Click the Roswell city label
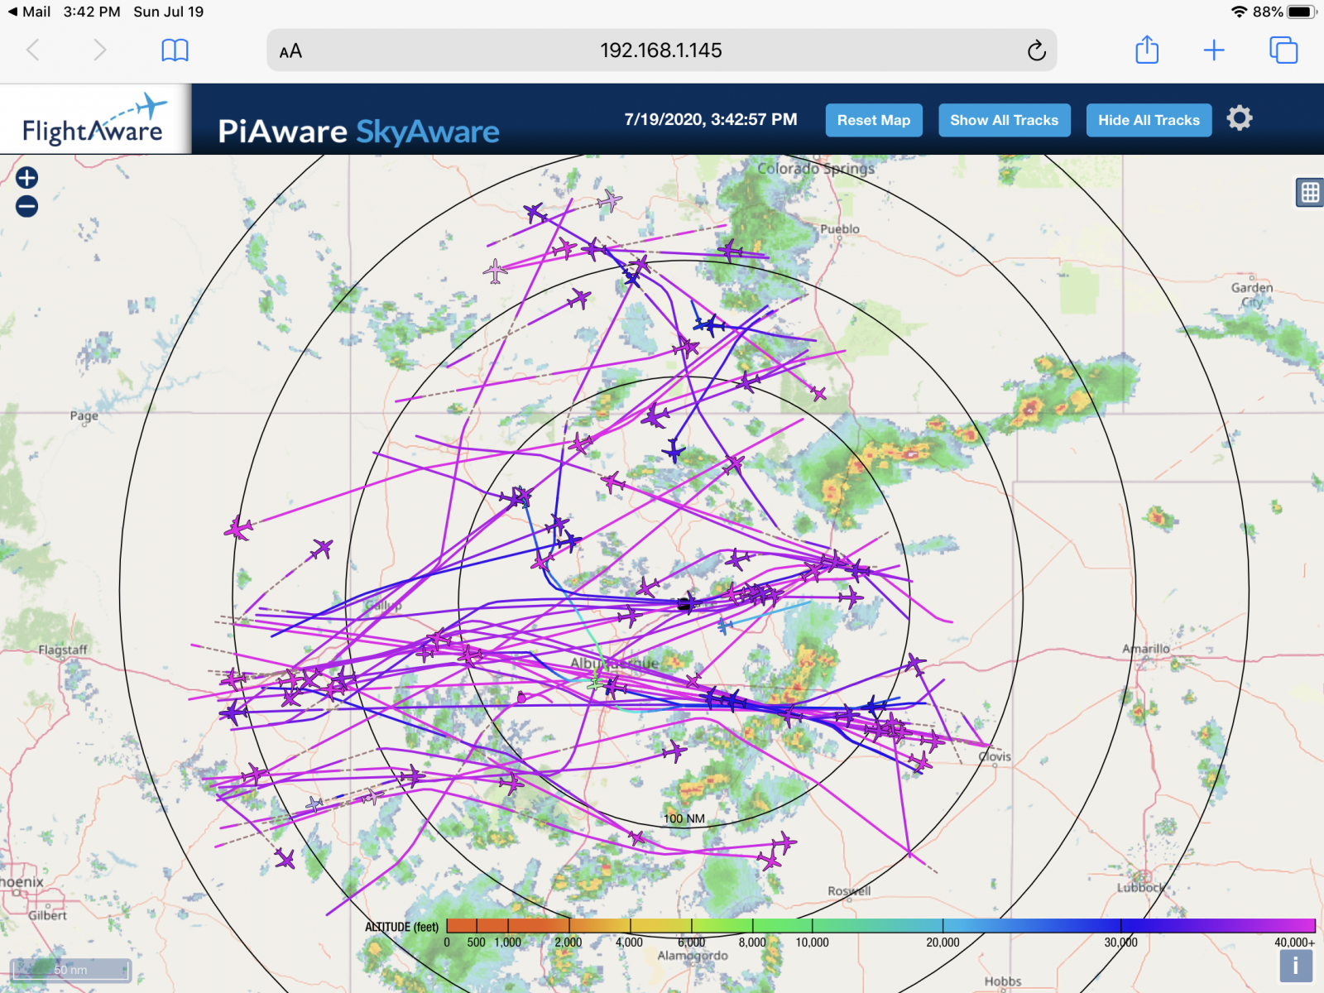This screenshot has width=1324, height=993. pos(849,891)
